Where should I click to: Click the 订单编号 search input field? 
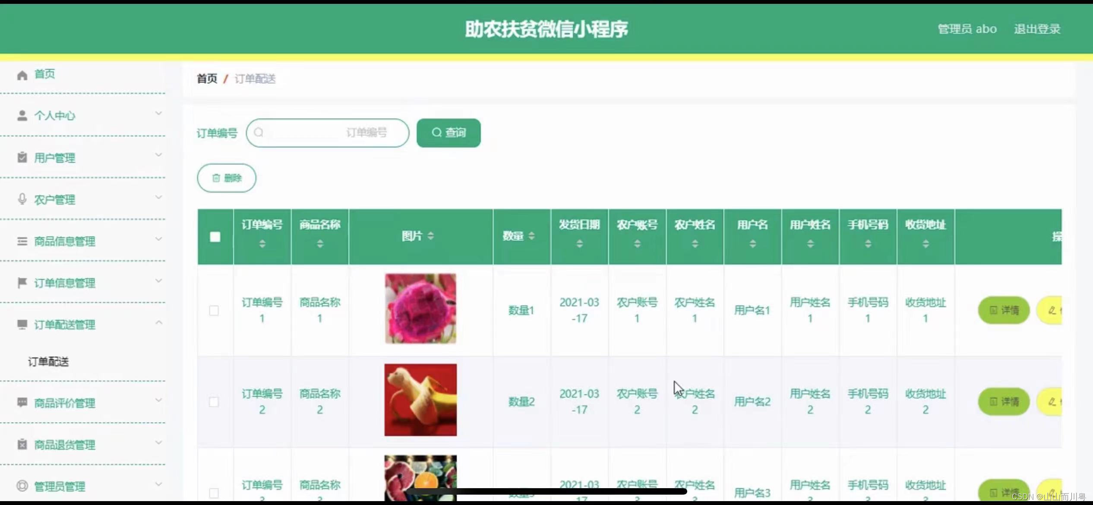tap(328, 133)
